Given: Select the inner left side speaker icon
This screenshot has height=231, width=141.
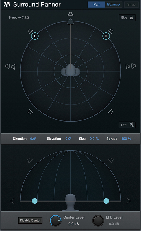Looking at the screenshot, I should (x=13, y=67).
